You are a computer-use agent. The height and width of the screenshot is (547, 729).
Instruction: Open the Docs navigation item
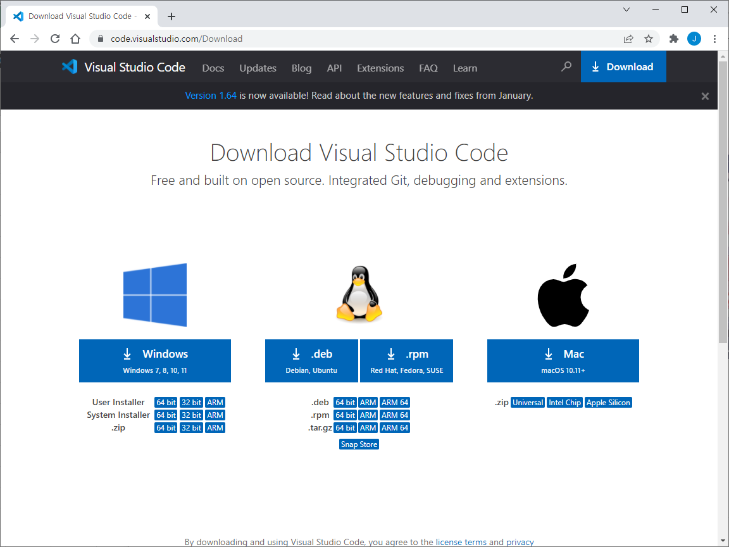tap(213, 68)
